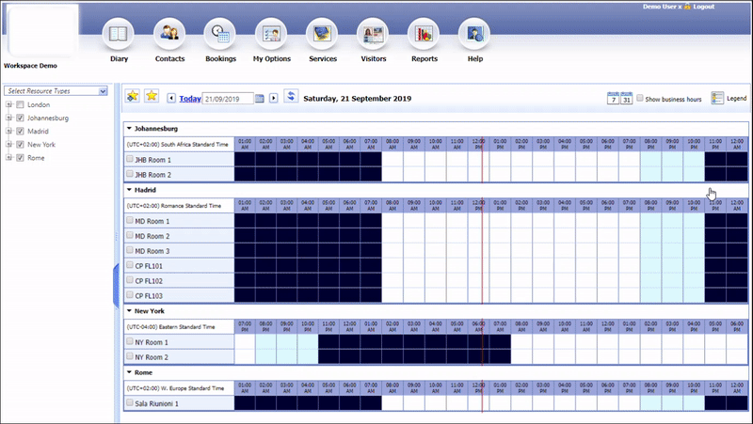Click the Today link
753x424 pixels.
pos(190,99)
